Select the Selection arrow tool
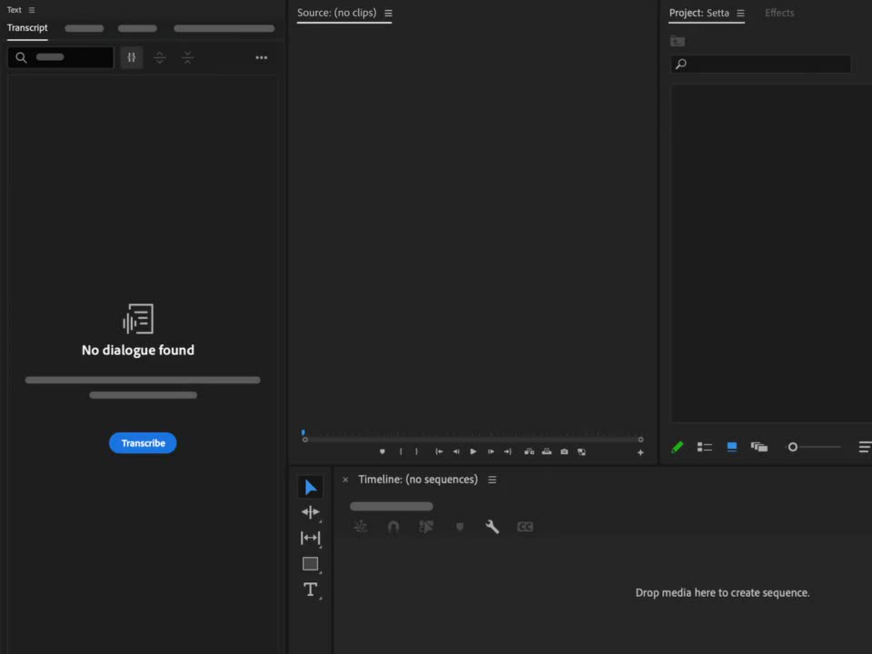872x654 pixels. point(310,487)
